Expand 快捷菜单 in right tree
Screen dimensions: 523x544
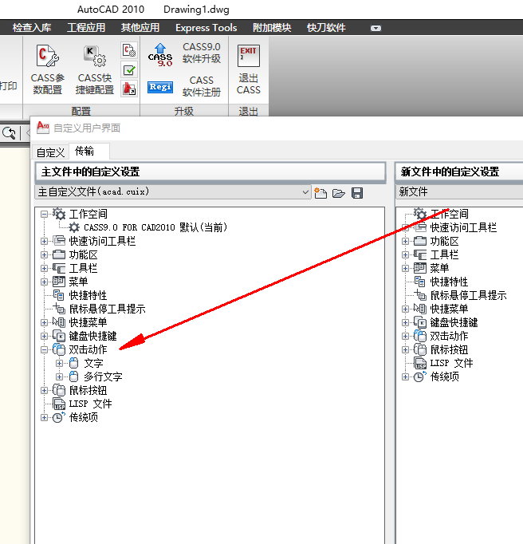pos(405,309)
